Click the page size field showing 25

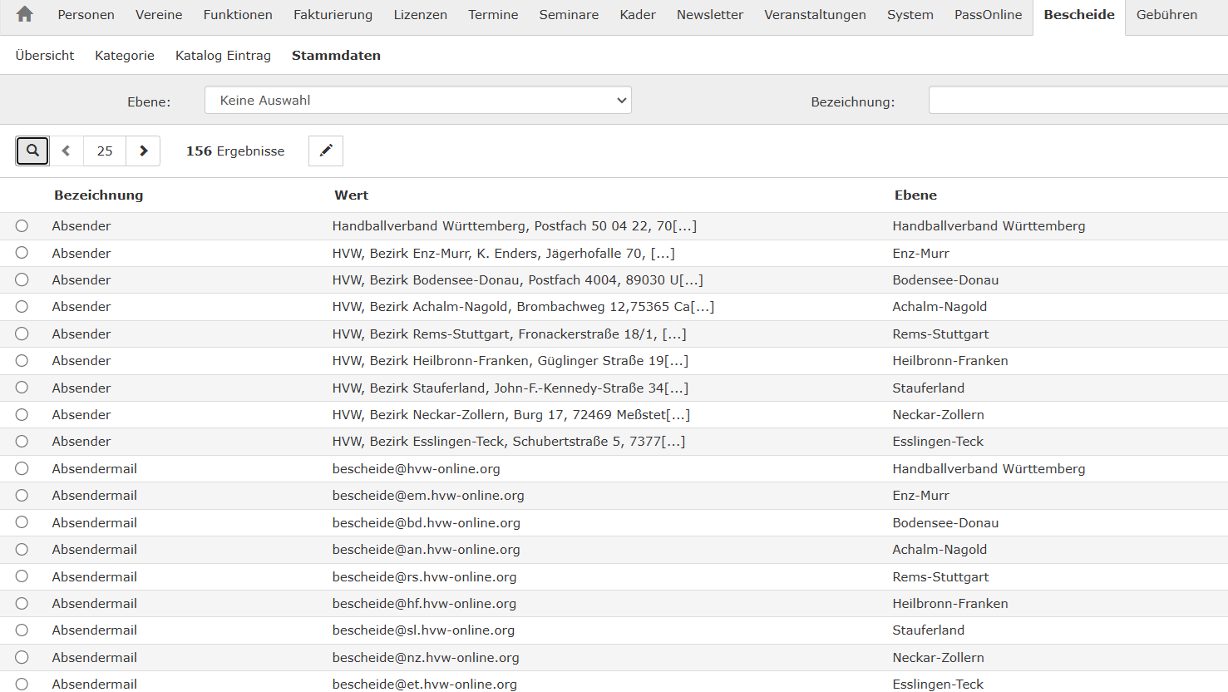click(x=105, y=151)
